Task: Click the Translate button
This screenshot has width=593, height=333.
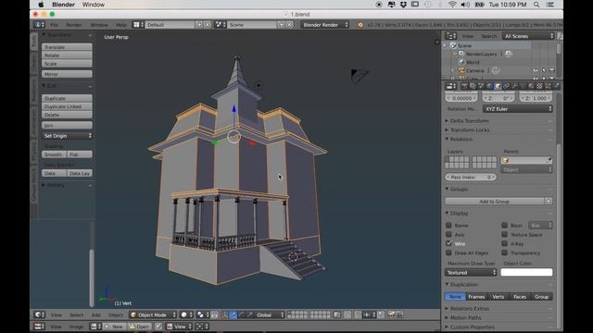Action: (67, 47)
